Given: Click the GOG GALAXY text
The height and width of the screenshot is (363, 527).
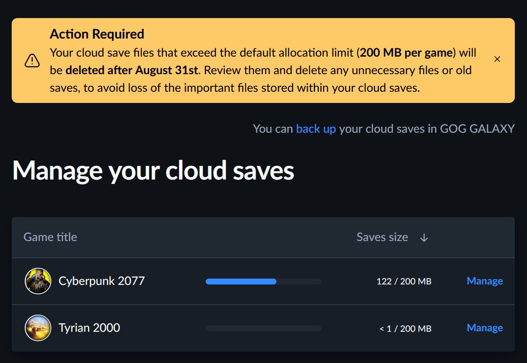Looking at the screenshot, I should tap(477, 129).
